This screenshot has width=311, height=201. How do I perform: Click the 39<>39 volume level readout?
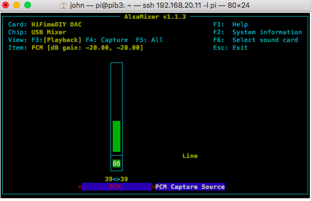[117, 179]
